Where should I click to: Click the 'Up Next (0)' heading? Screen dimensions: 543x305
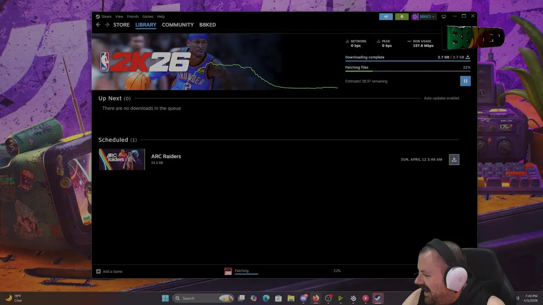tap(115, 98)
